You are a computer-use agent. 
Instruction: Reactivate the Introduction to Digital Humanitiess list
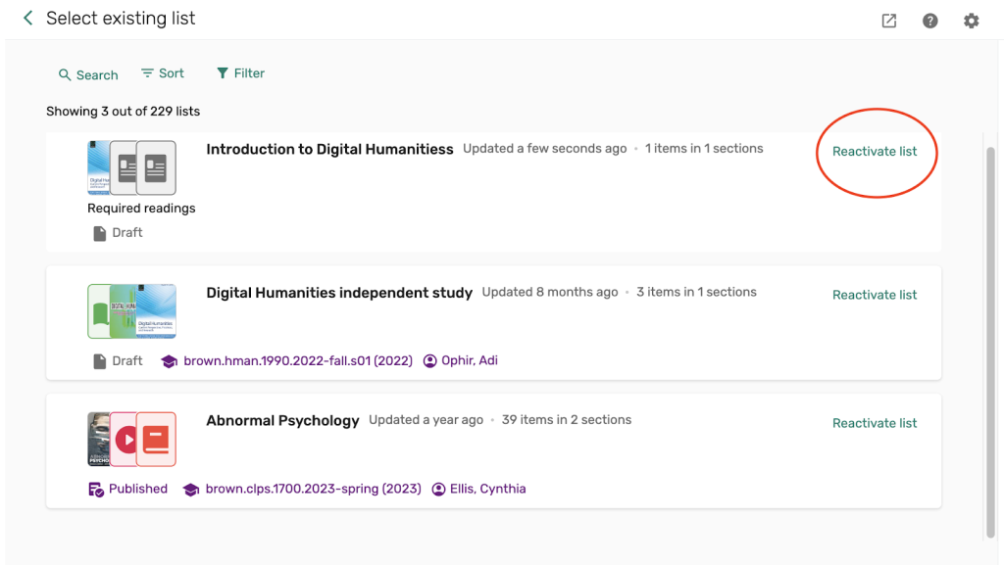[x=875, y=152]
